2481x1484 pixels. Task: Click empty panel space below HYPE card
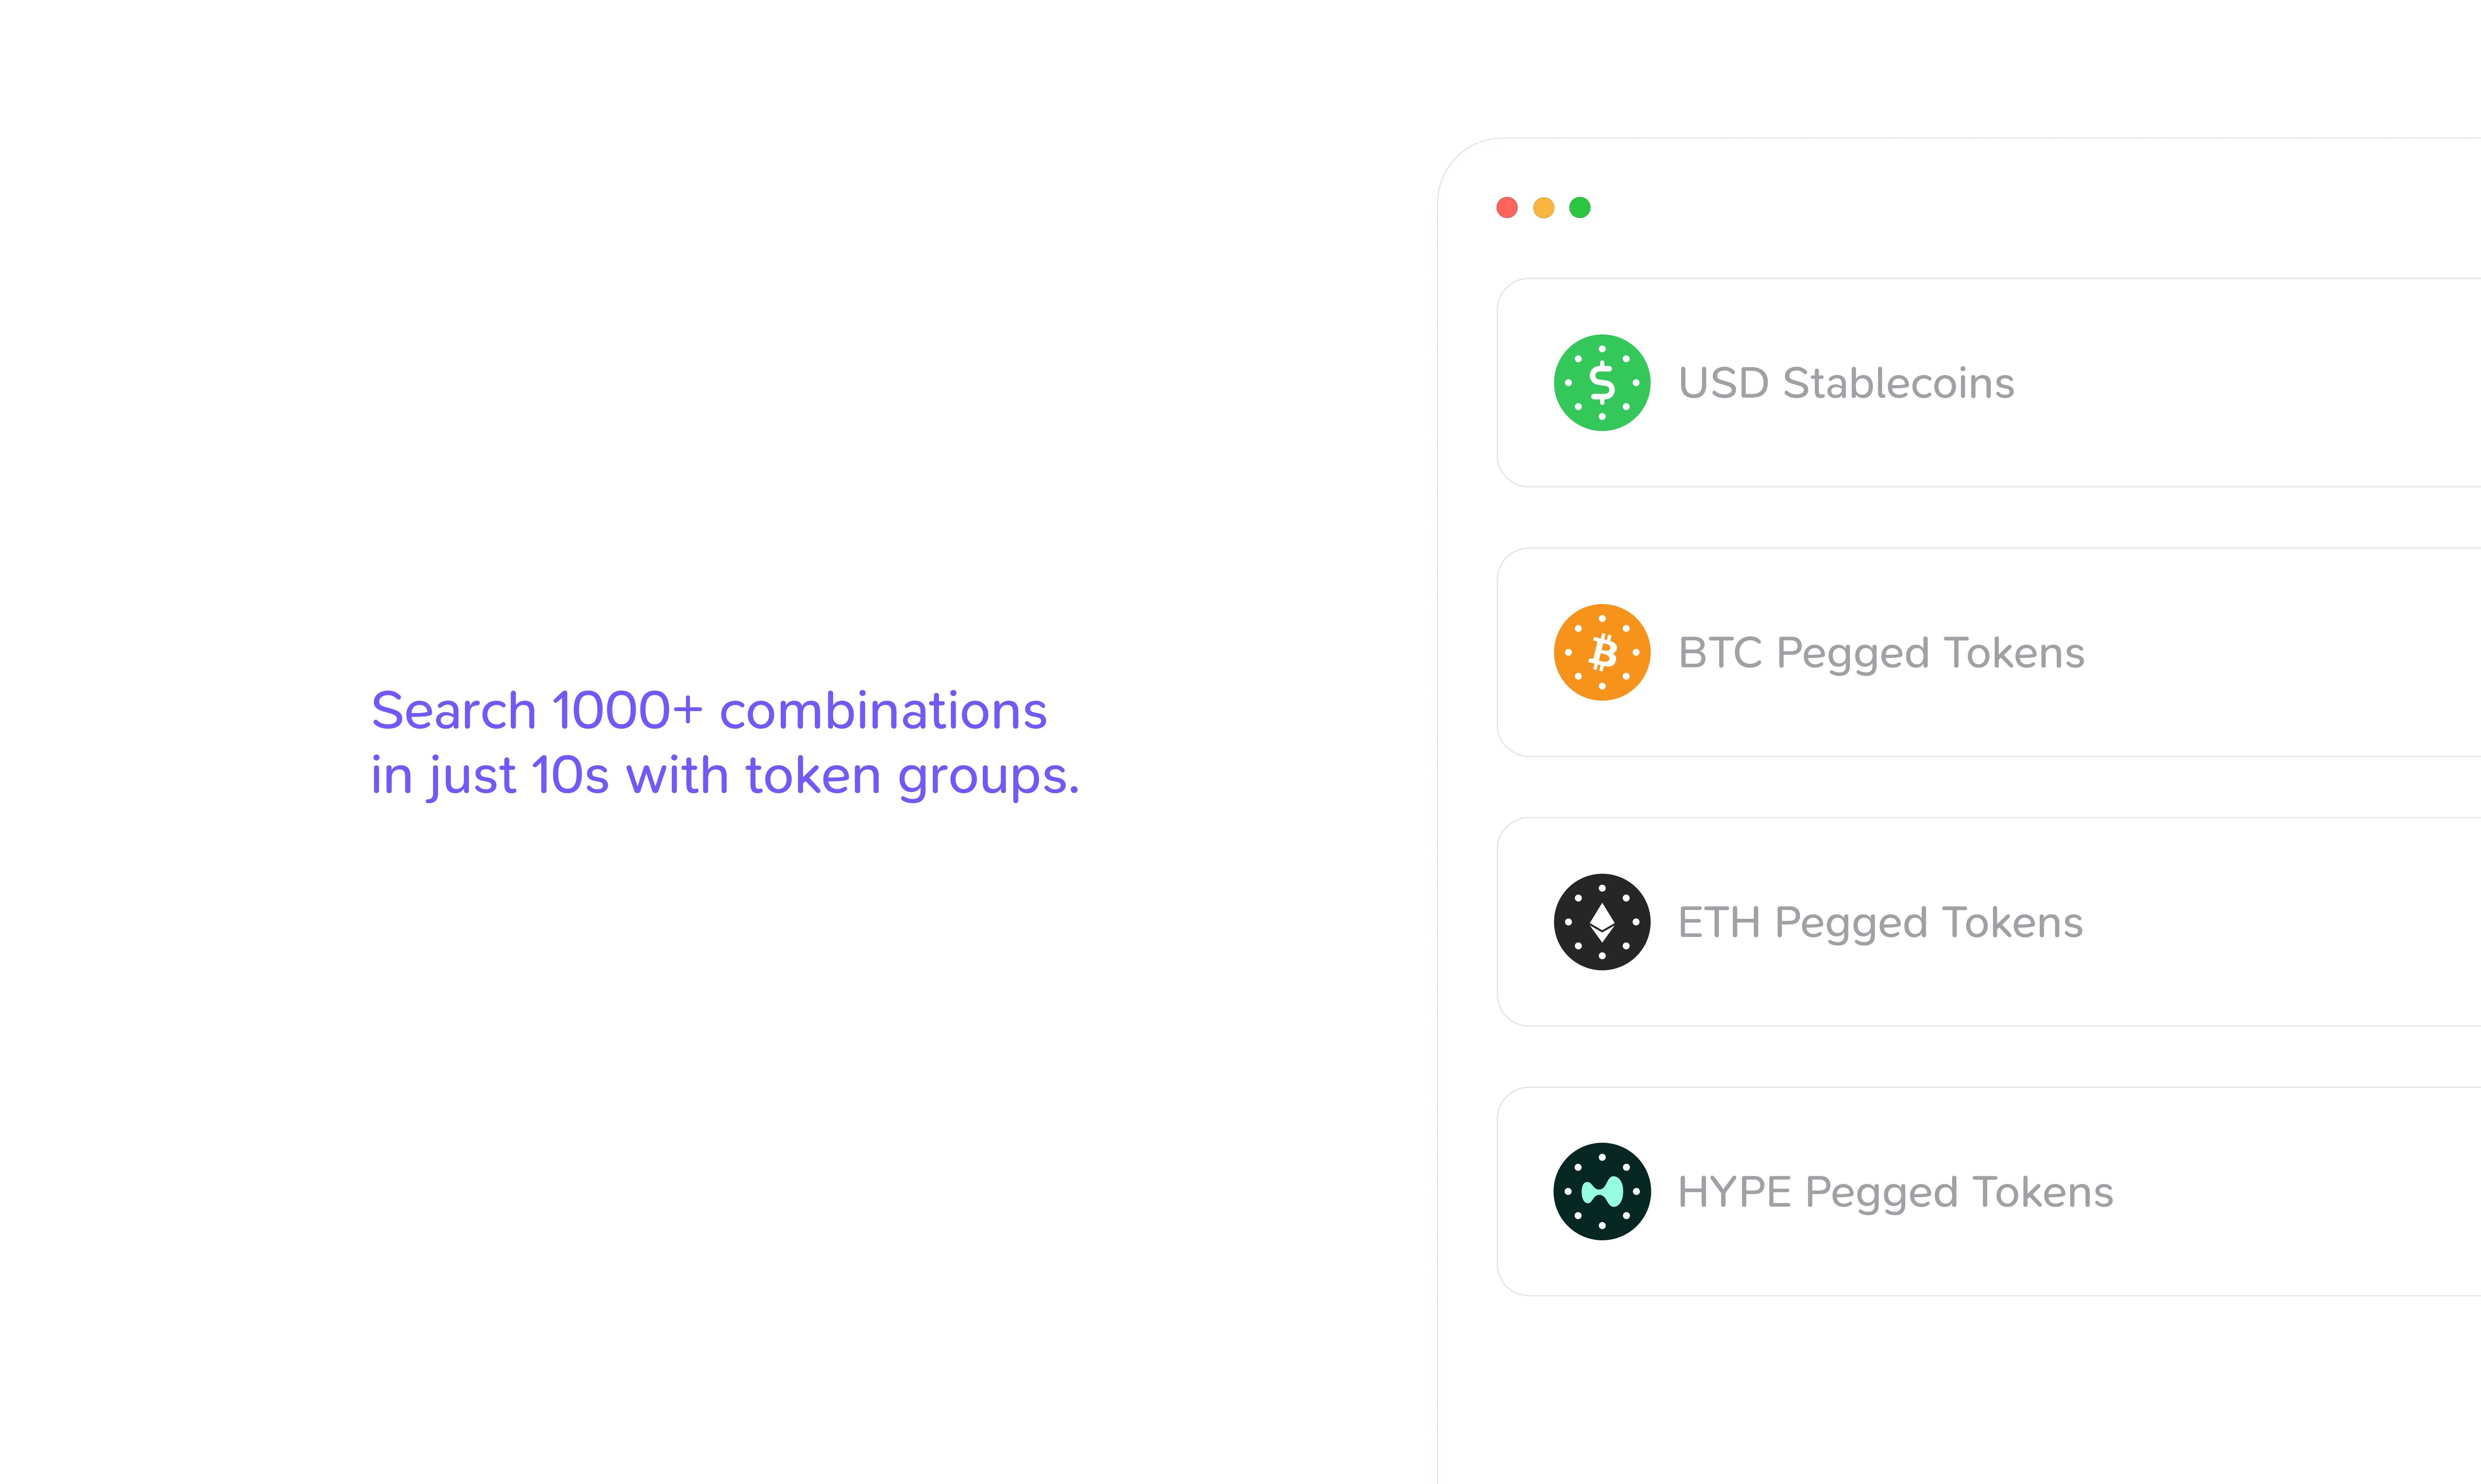pos(1959,1390)
